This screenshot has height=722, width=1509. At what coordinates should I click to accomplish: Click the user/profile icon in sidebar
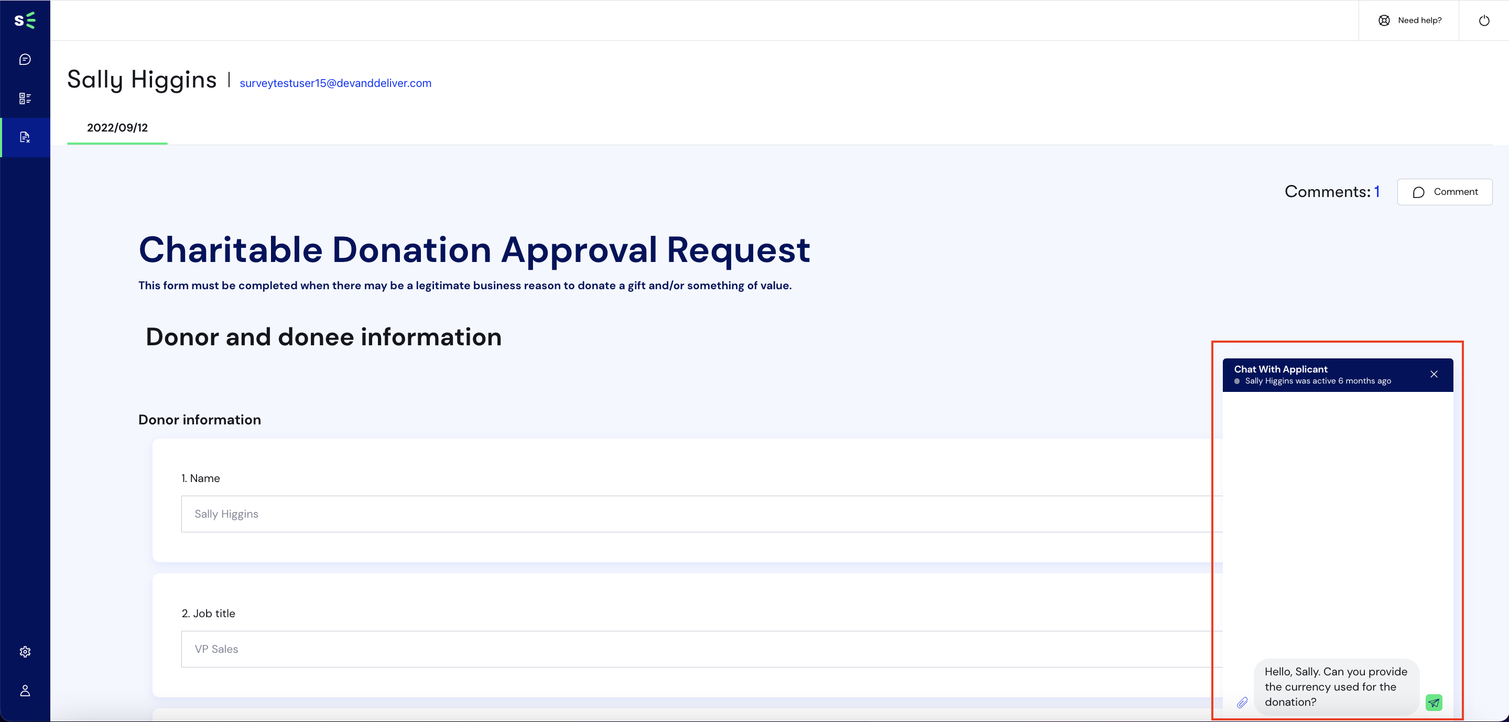[25, 690]
